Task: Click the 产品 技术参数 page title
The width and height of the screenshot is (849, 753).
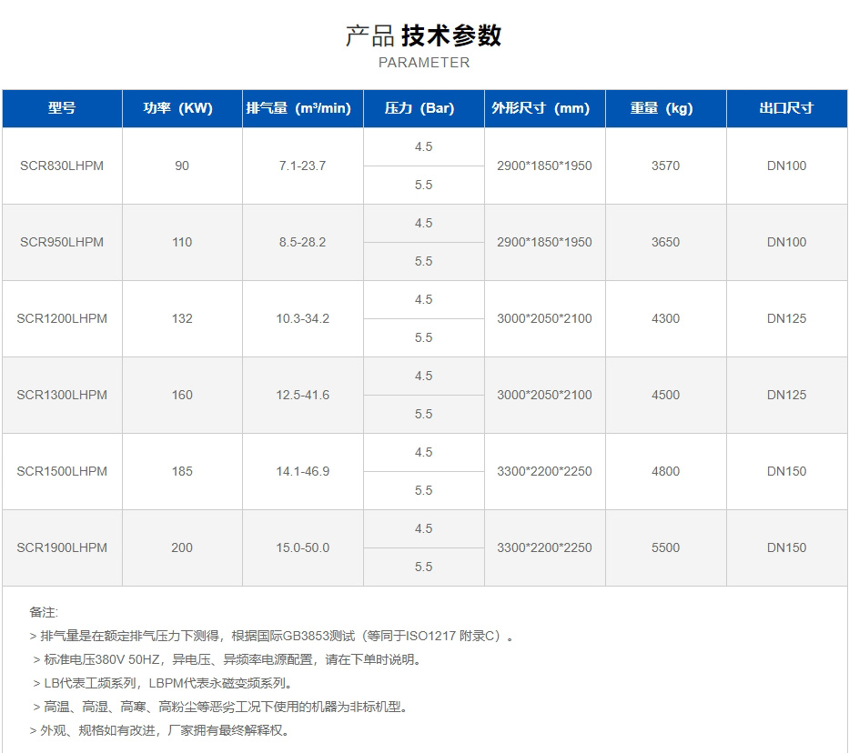Action: click(x=424, y=35)
